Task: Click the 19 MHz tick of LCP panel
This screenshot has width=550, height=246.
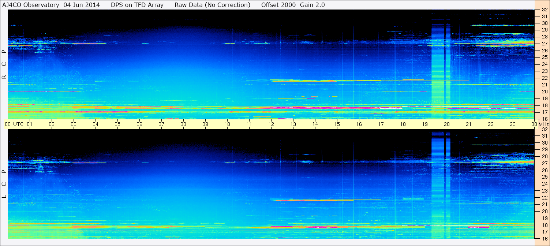Action: coord(545,218)
